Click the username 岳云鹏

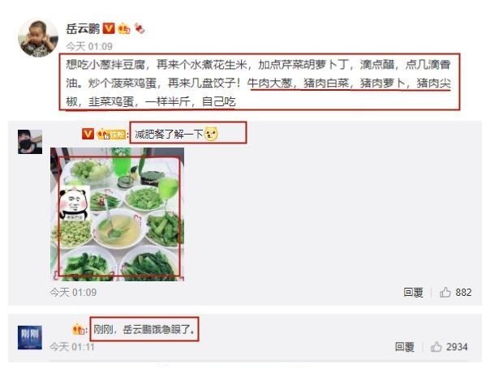click(x=83, y=28)
